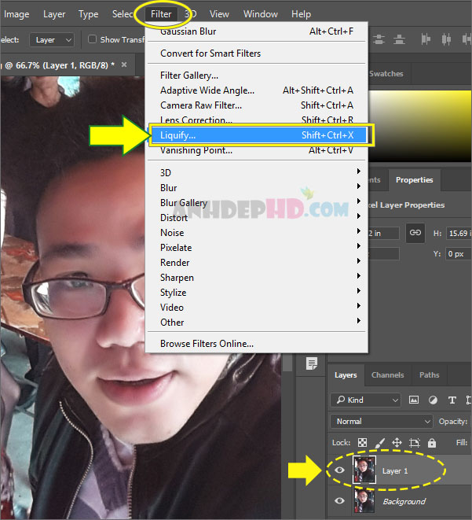Switch to the Channels tab
This screenshot has height=520, width=472.
(x=388, y=374)
